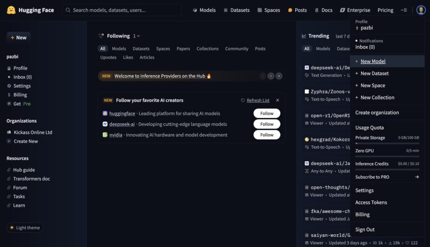This screenshot has width=430, height=247.
Task: Click the Hugging Face logo icon
Action: click(x=11, y=10)
